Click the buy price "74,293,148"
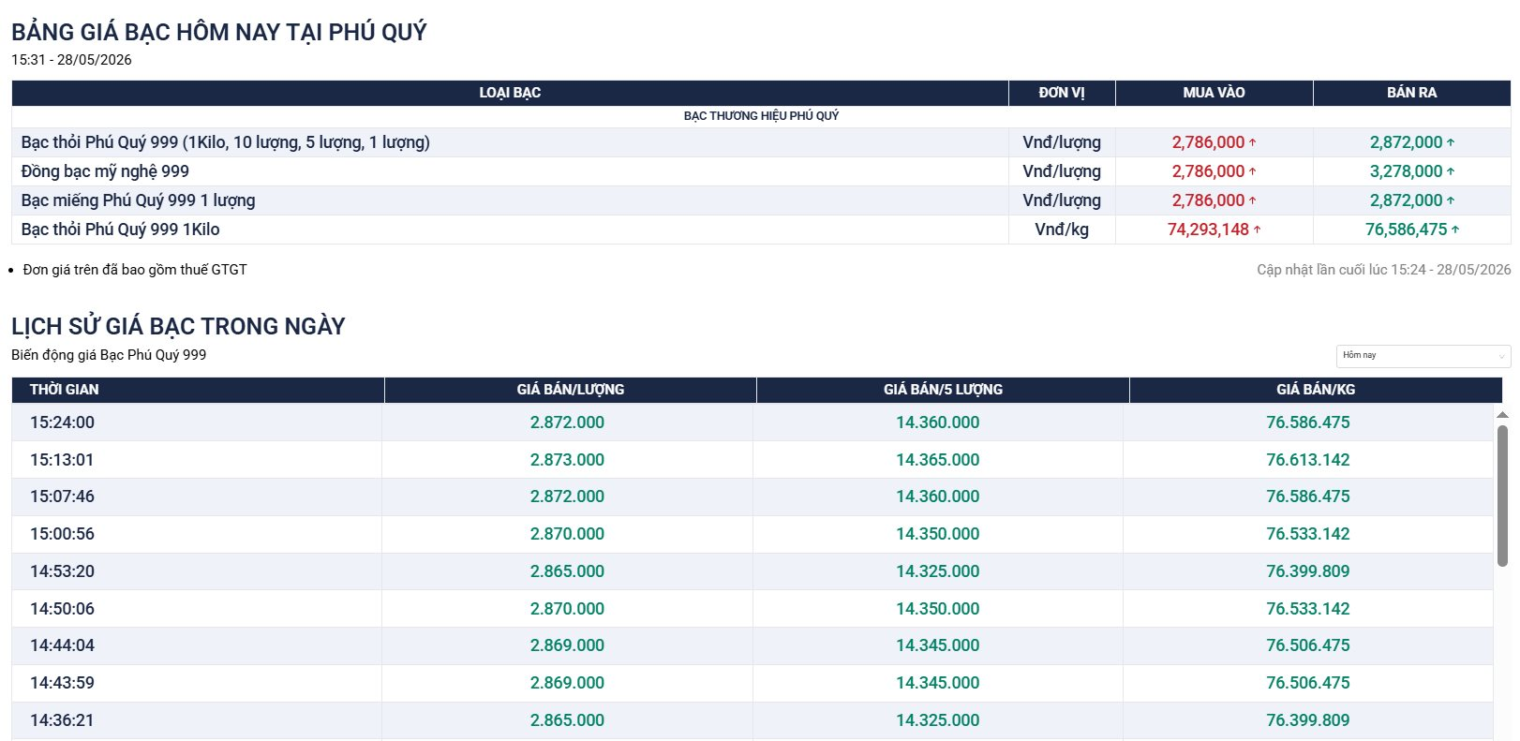 1208,230
